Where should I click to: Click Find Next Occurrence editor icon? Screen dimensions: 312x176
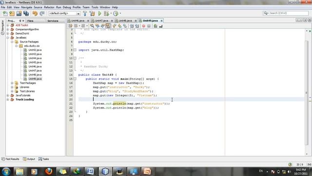[x=103, y=26]
